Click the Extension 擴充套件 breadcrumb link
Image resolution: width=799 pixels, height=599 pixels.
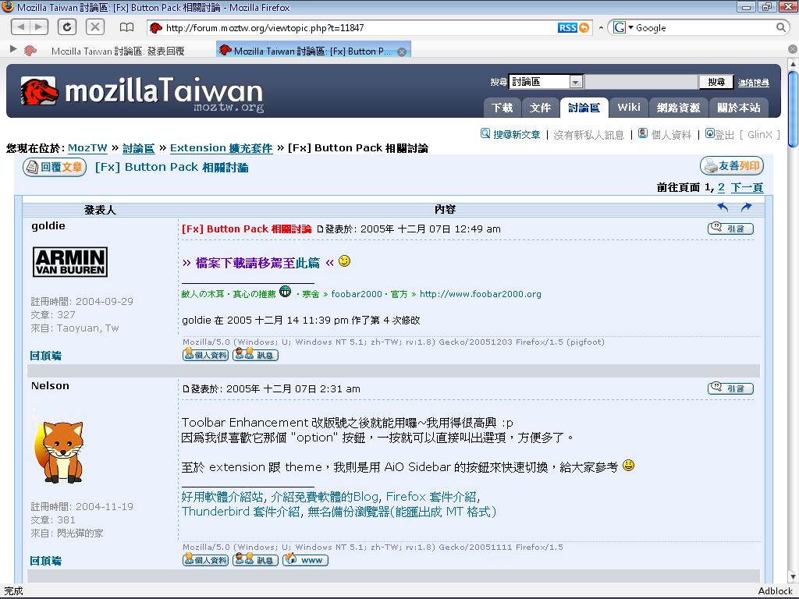[221, 148]
